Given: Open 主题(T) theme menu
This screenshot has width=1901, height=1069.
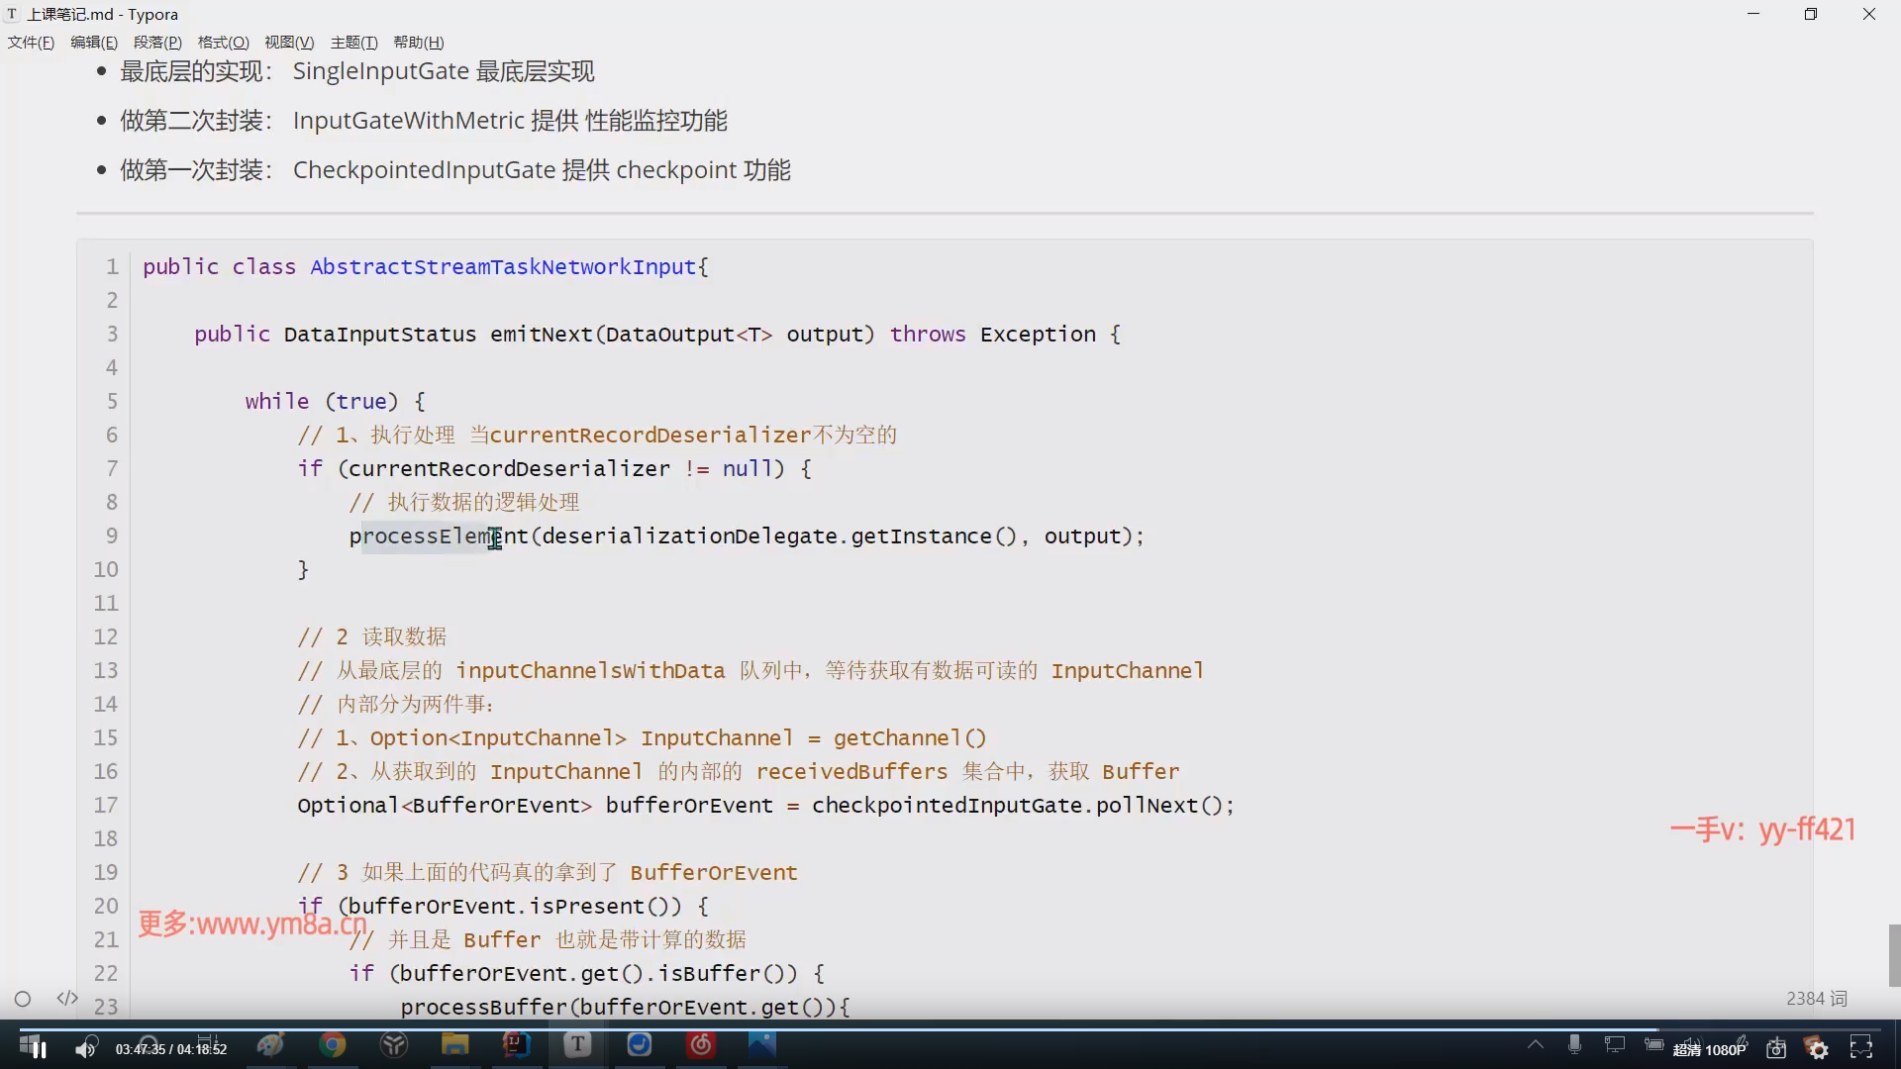Looking at the screenshot, I should pyautogui.click(x=353, y=43).
